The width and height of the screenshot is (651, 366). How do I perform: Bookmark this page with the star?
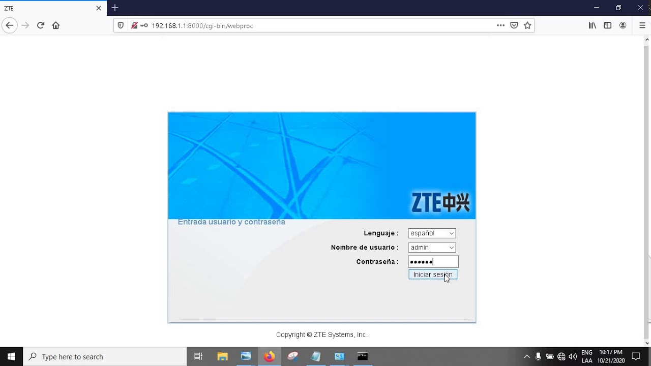pos(527,25)
